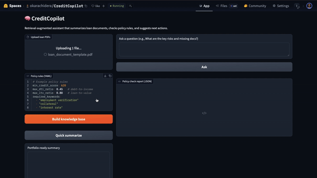Click the Running status badge

[x=117, y=6]
